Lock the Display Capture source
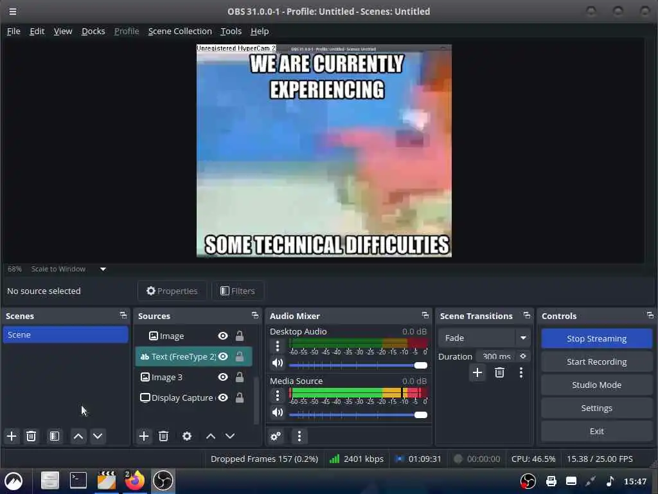This screenshot has width=658, height=494. [239, 398]
